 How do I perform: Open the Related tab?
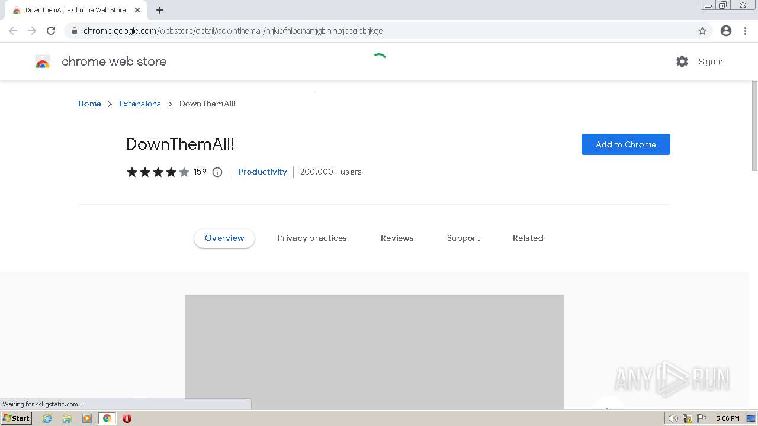click(x=528, y=238)
